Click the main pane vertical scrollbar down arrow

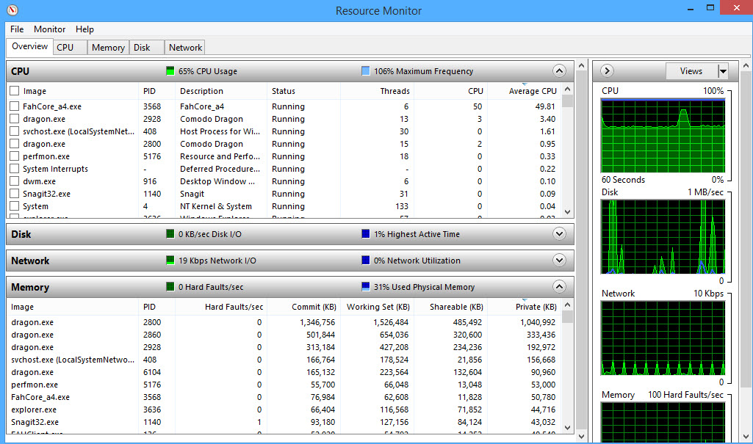(582, 437)
